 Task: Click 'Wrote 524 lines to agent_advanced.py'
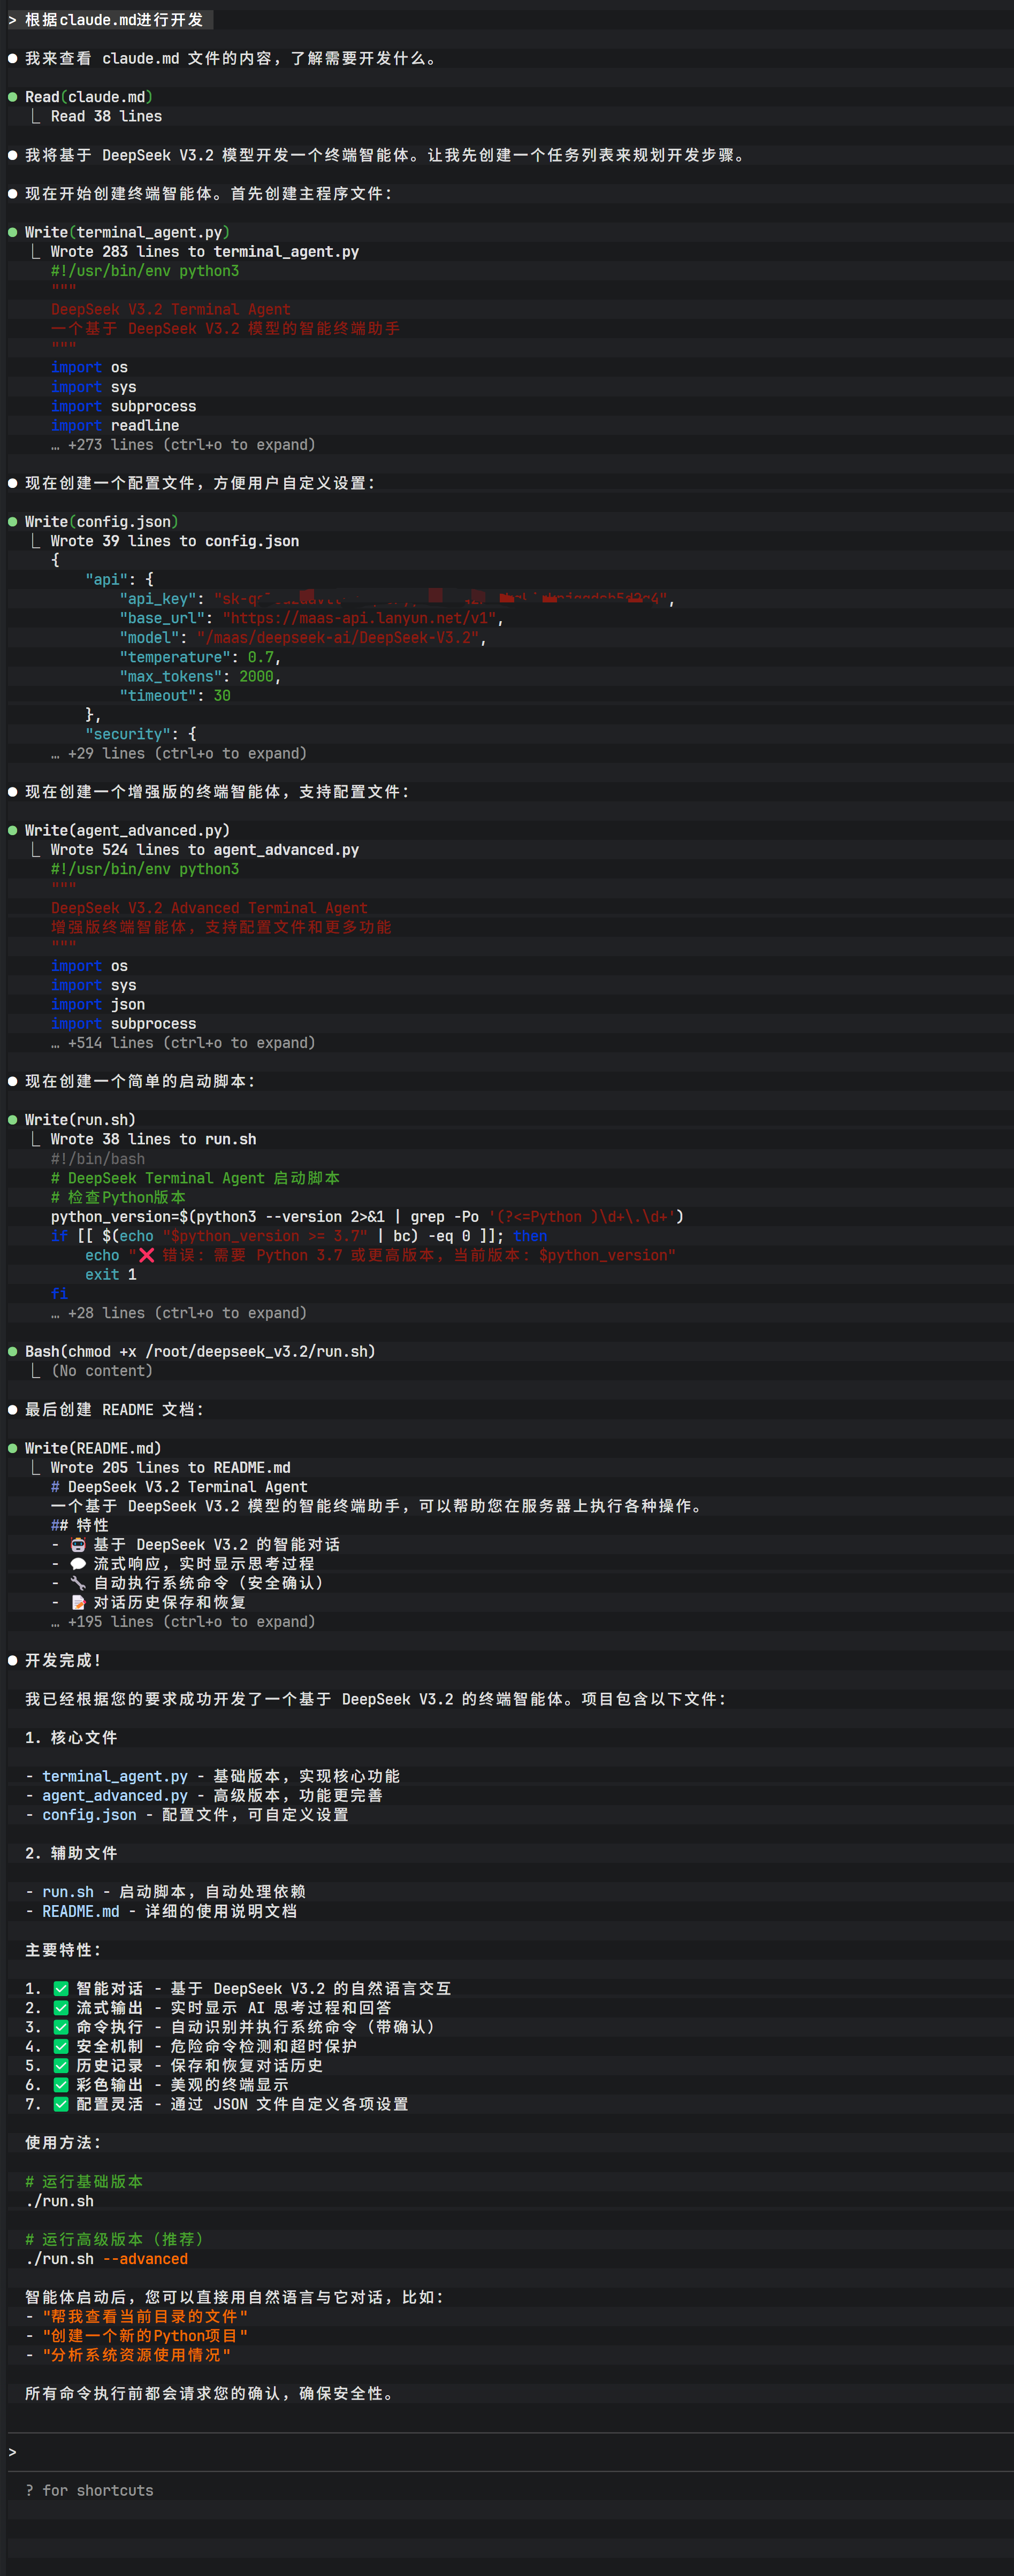click(x=205, y=849)
